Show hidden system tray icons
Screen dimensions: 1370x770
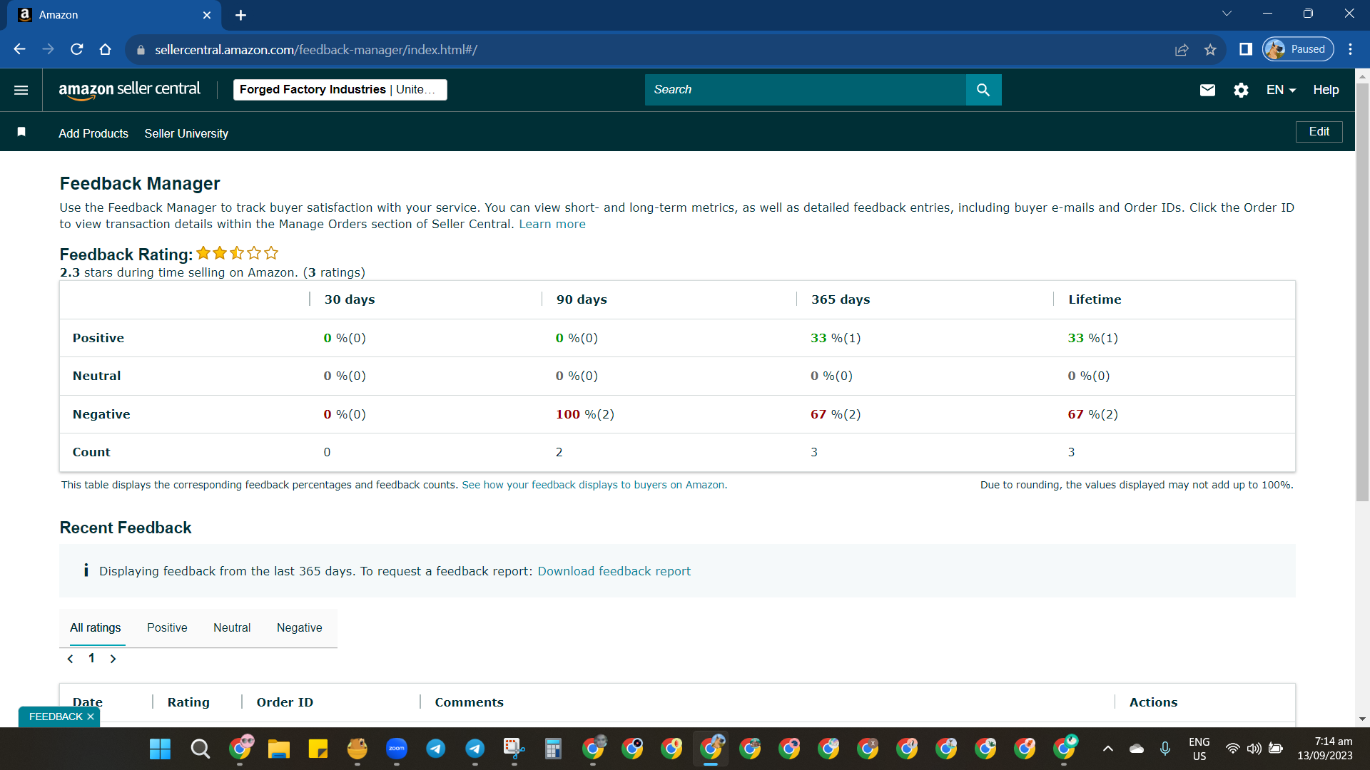(x=1108, y=749)
